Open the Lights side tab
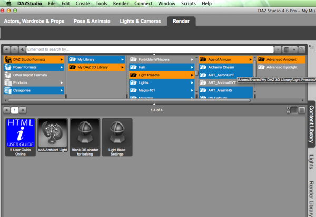The image size is (316, 217). tap(311, 162)
